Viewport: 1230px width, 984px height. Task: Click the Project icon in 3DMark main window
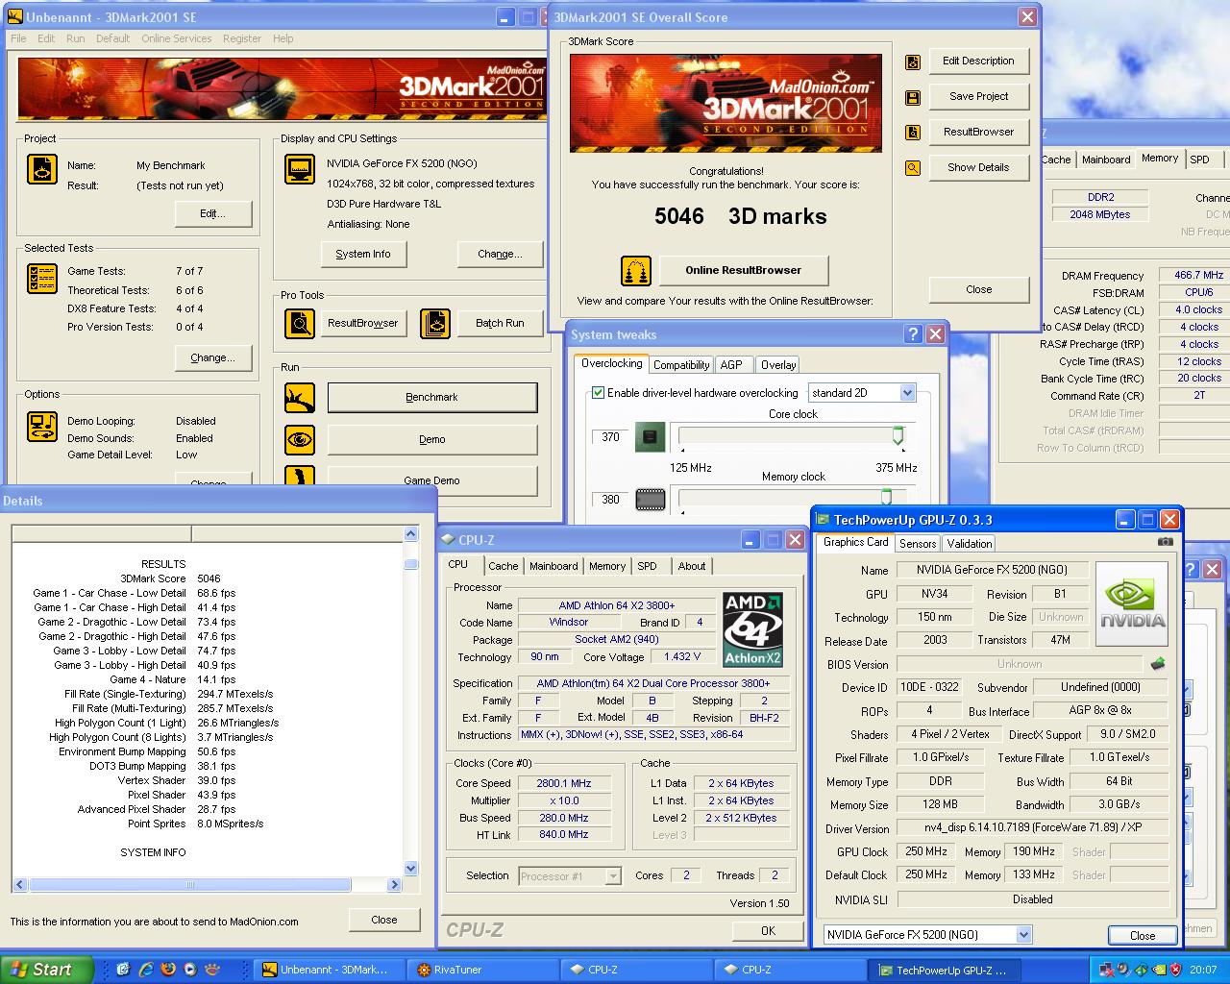(42, 169)
